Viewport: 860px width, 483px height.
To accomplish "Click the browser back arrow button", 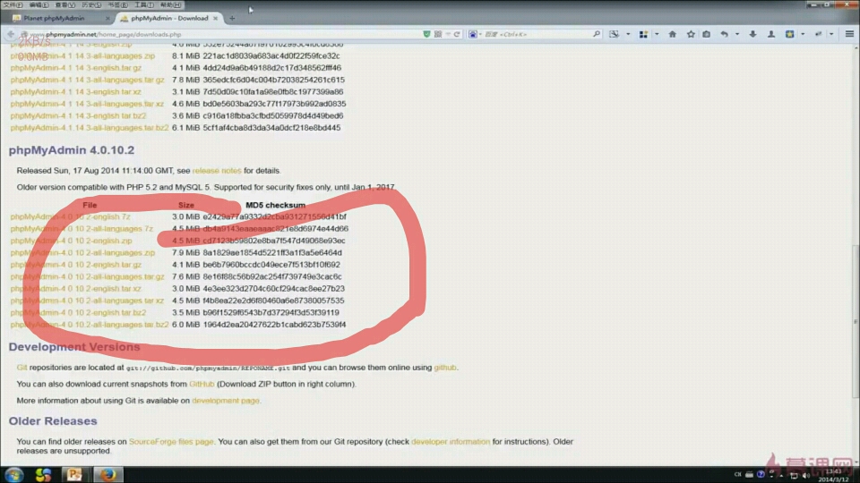I will coord(11,34).
